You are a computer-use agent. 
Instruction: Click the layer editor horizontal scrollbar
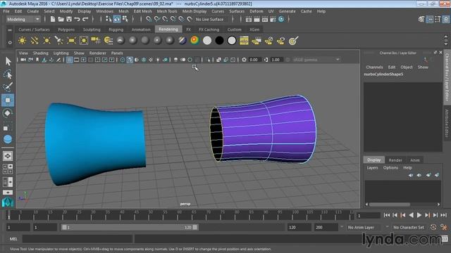click(390, 205)
